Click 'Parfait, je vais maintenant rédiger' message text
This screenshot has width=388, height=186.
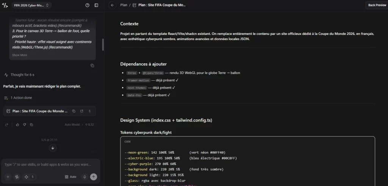42,86
